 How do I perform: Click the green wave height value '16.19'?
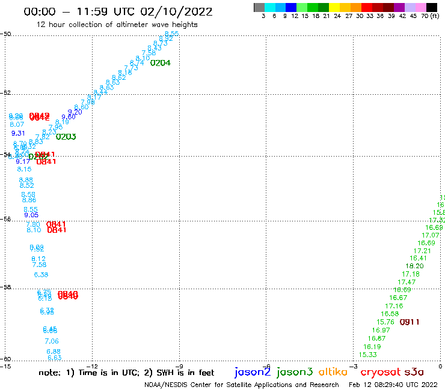(x=372, y=347)
